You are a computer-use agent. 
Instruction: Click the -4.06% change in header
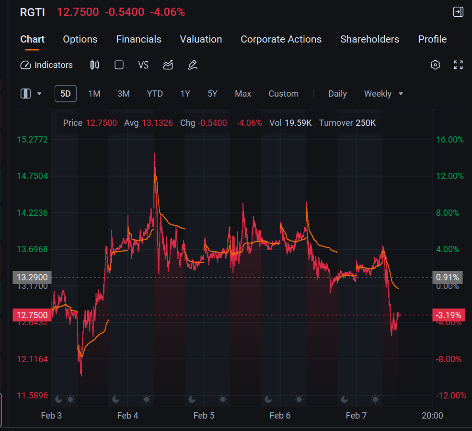(167, 12)
